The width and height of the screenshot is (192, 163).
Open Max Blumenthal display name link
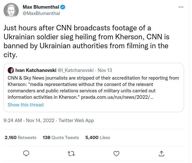pyautogui.click(x=41, y=7)
